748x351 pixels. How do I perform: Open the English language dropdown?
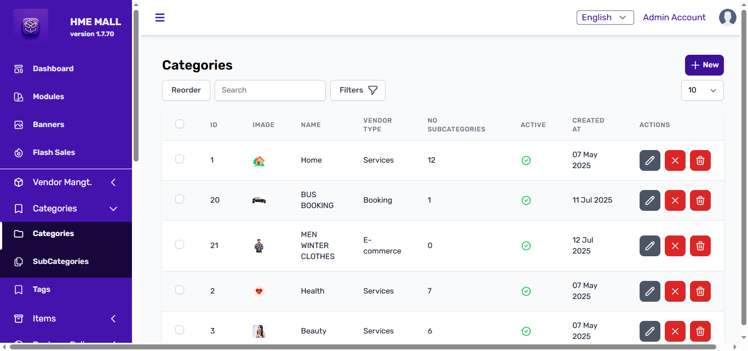coord(605,18)
